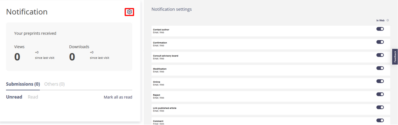Click the Downloads count number
Viewport: 398px width, 125px height.
72,57
